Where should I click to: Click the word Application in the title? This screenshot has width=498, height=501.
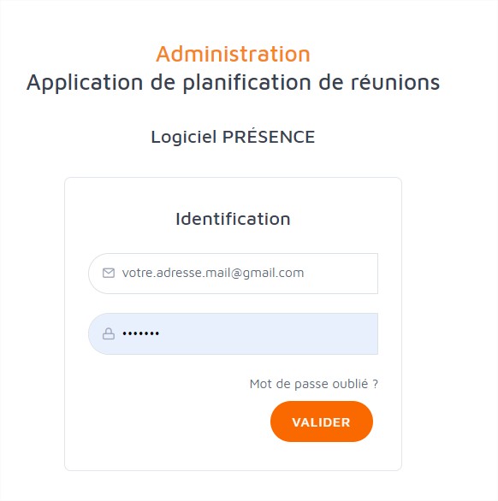[x=85, y=82]
